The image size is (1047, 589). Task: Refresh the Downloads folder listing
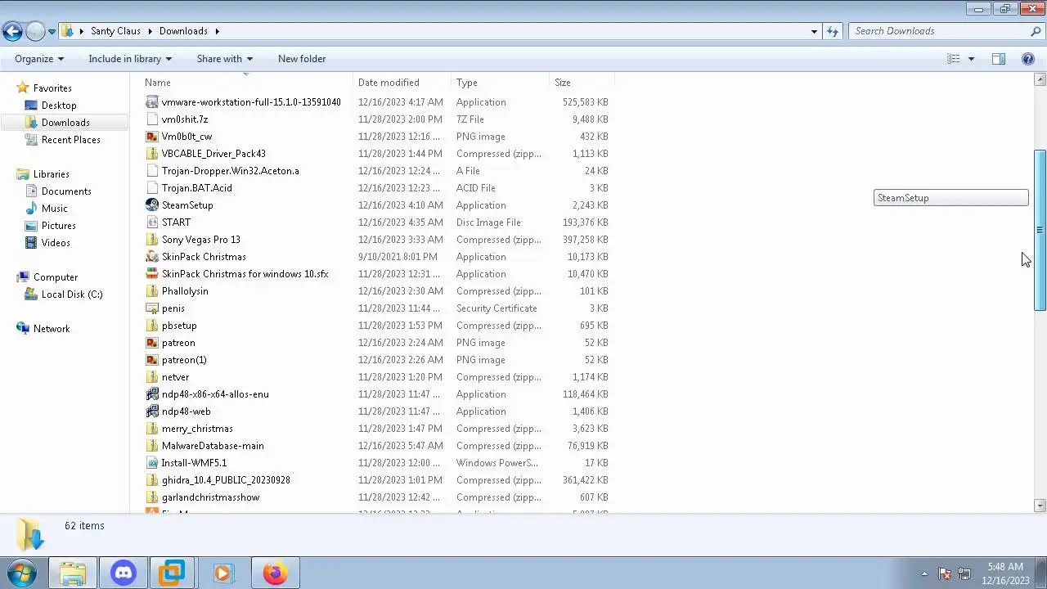833,31
